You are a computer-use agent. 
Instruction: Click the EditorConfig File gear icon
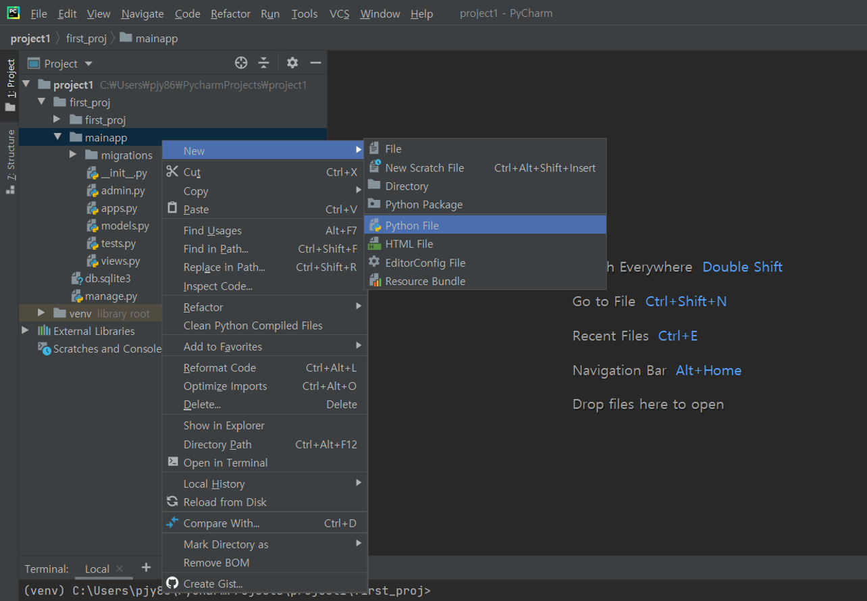[374, 261]
